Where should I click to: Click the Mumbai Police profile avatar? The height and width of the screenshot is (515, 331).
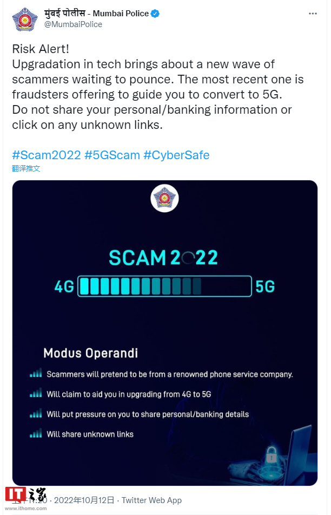[25, 19]
